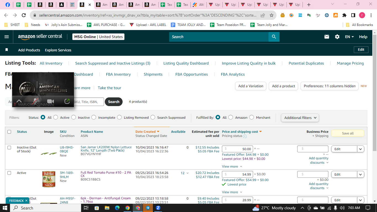
Task: Open San Jamar LK200W Lettuce Knife listing
Action: tap(106, 149)
